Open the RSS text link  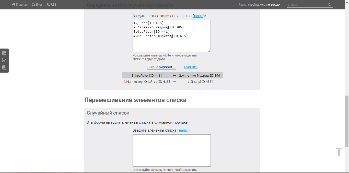[53, 5]
